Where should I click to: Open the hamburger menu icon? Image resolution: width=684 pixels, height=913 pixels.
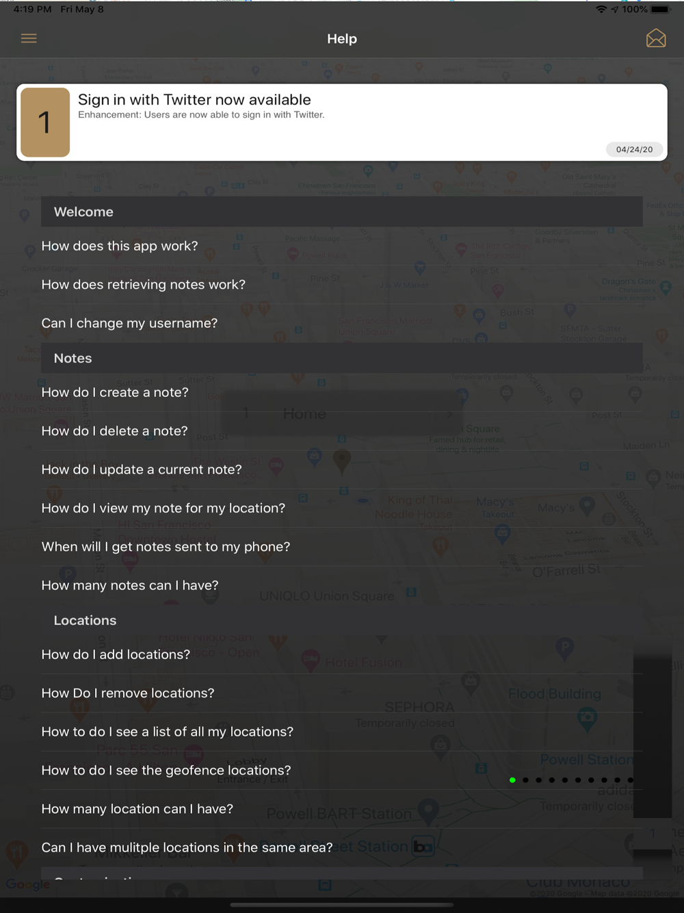point(29,38)
